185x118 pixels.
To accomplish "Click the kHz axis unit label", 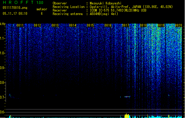I will click(3, 24).
